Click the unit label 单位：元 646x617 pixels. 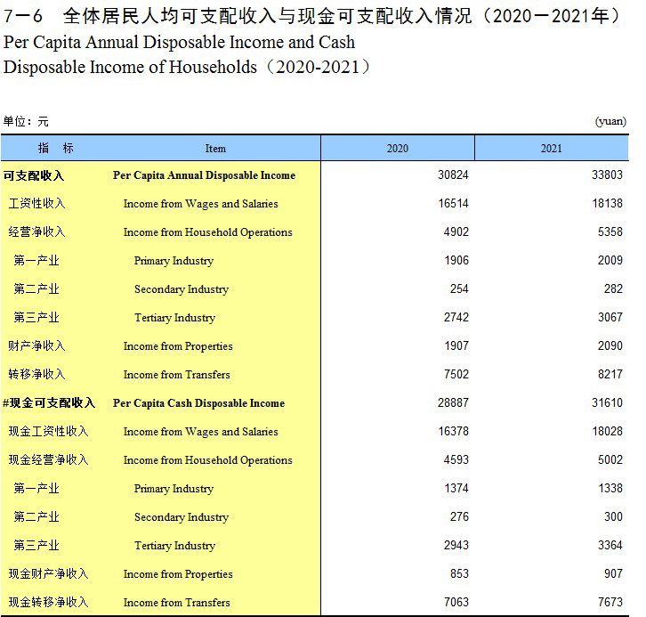click(26, 121)
